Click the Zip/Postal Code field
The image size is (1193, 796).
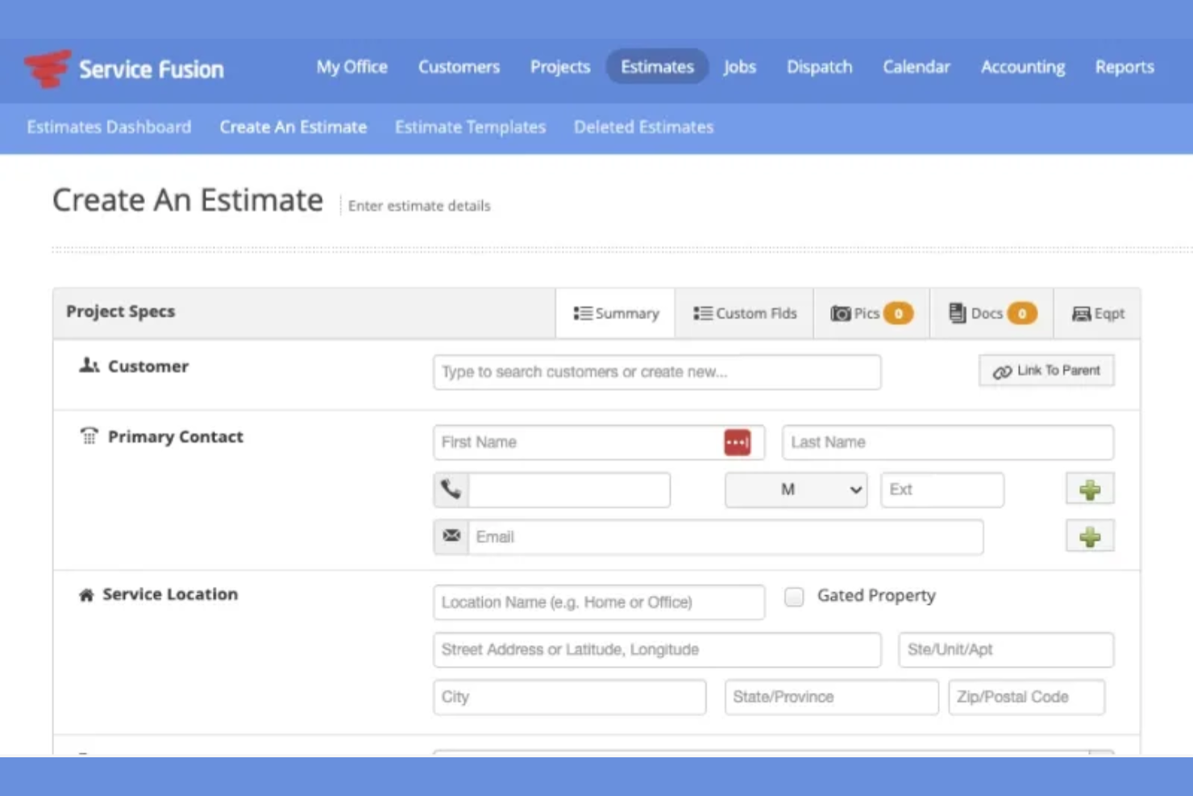point(1026,697)
